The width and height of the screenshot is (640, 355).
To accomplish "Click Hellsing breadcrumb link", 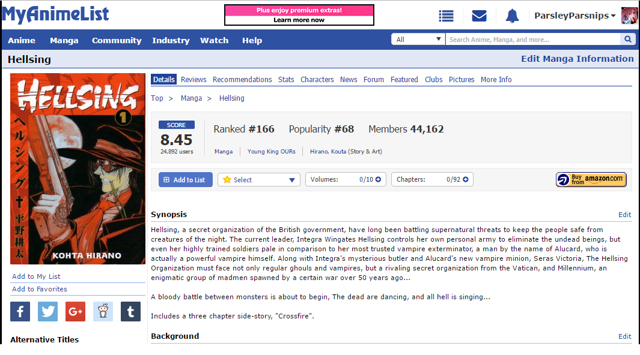I will (232, 98).
